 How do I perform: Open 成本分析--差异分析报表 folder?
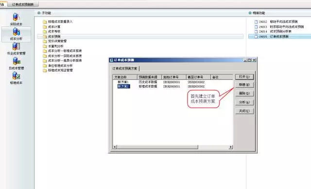click(62, 60)
